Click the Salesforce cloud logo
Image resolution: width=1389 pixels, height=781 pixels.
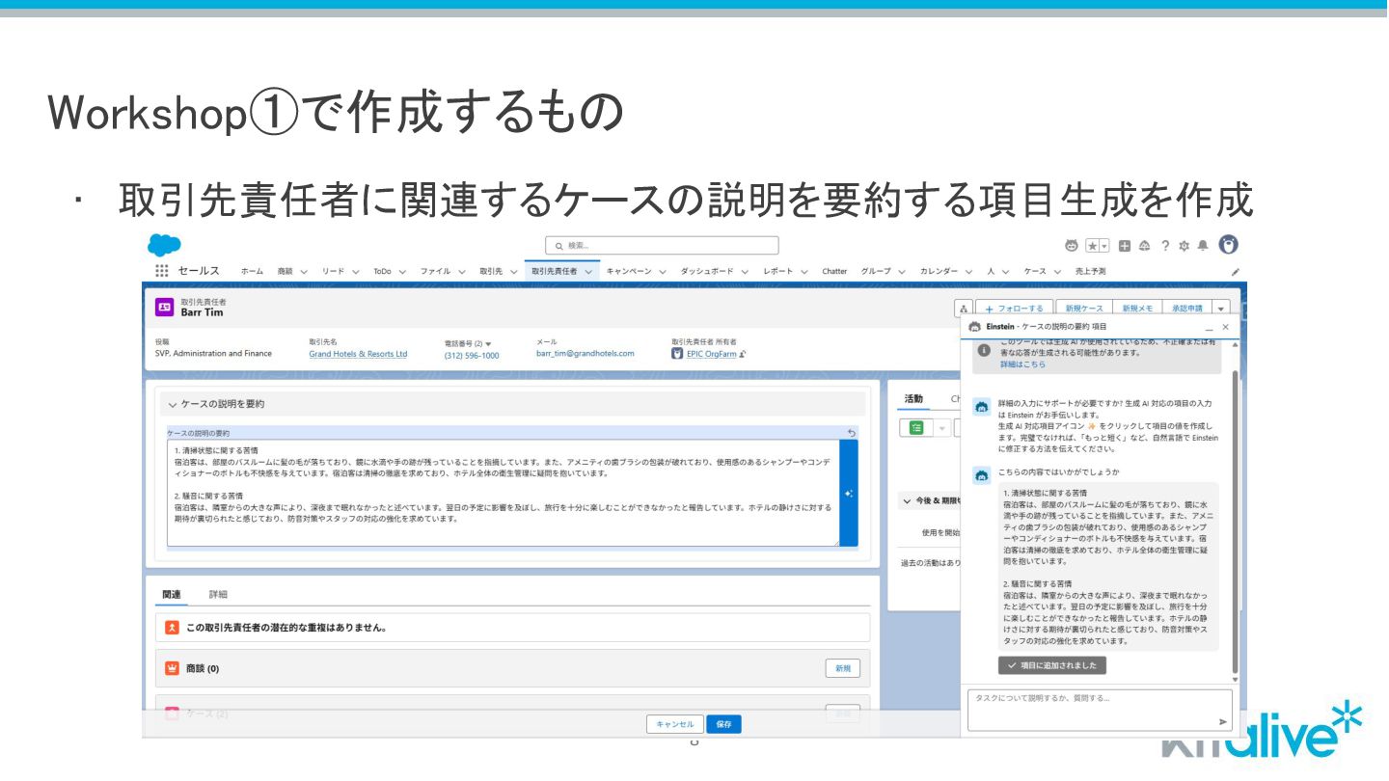pos(164,245)
